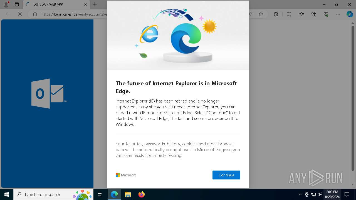Stop loading the page
This screenshot has width=356, height=200.
[x=20, y=14]
